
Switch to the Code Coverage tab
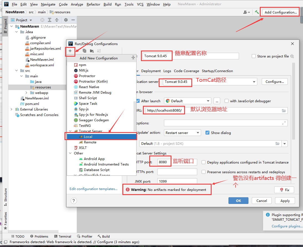186,71
